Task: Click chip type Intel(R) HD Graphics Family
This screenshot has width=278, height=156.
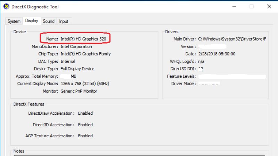Action: tap(85, 54)
